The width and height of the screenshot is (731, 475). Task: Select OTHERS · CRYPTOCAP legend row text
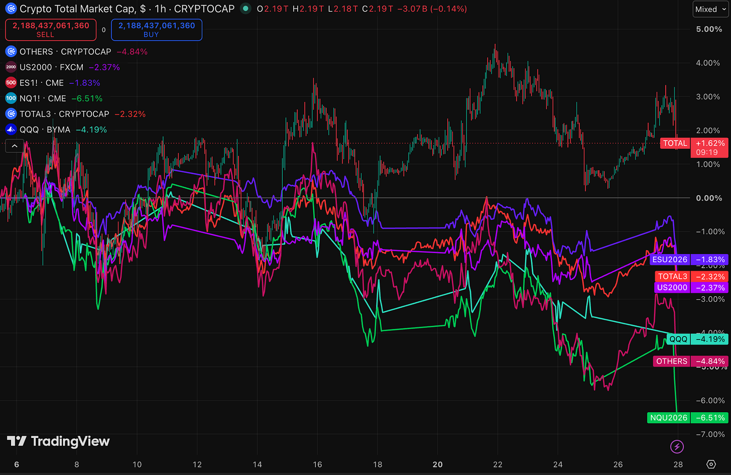(65, 51)
